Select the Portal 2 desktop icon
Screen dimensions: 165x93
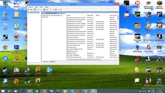[159, 15]
